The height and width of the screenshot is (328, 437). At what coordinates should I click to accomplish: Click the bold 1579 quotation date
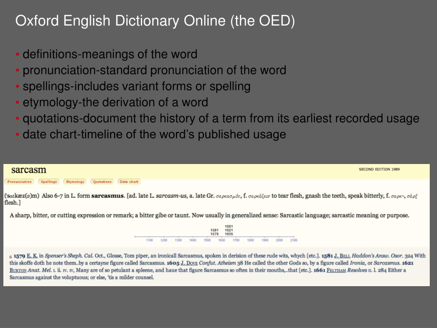(x=20, y=256)
